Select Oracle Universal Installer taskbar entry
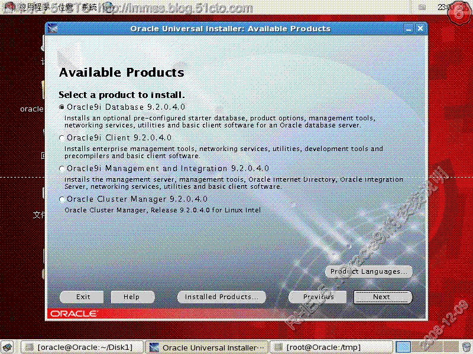Screen dimensions: 473x354 (206, 347)
